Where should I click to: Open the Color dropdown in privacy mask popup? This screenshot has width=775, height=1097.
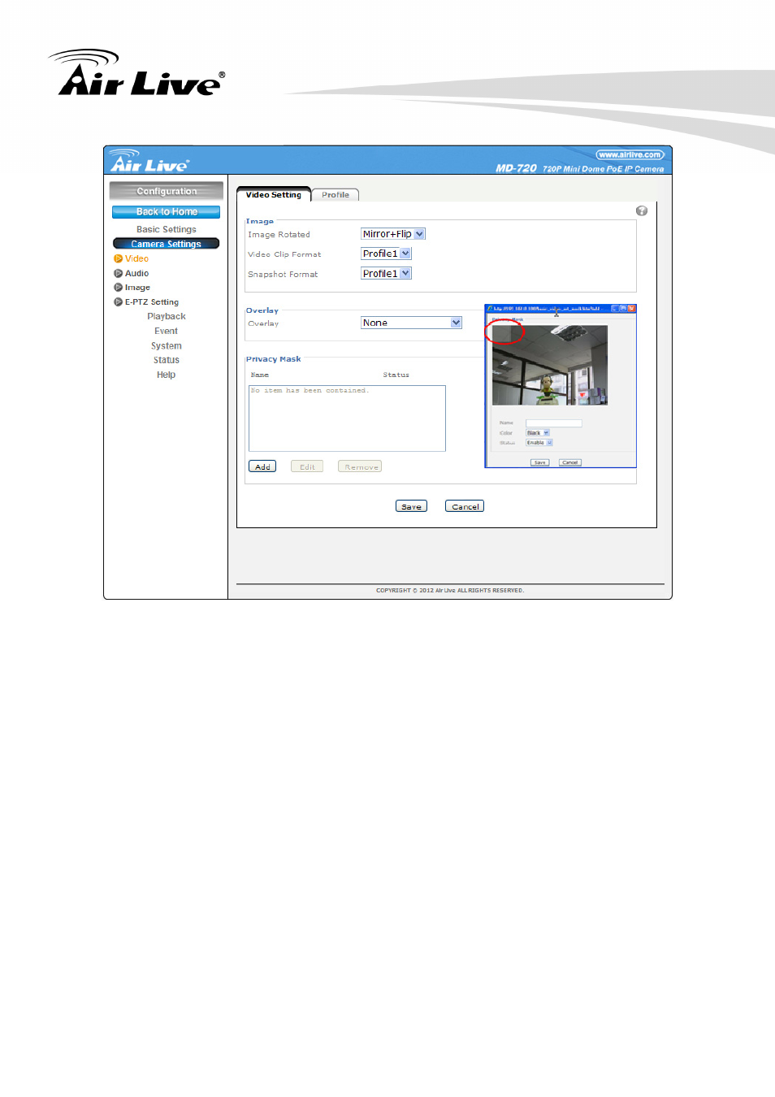539,433
